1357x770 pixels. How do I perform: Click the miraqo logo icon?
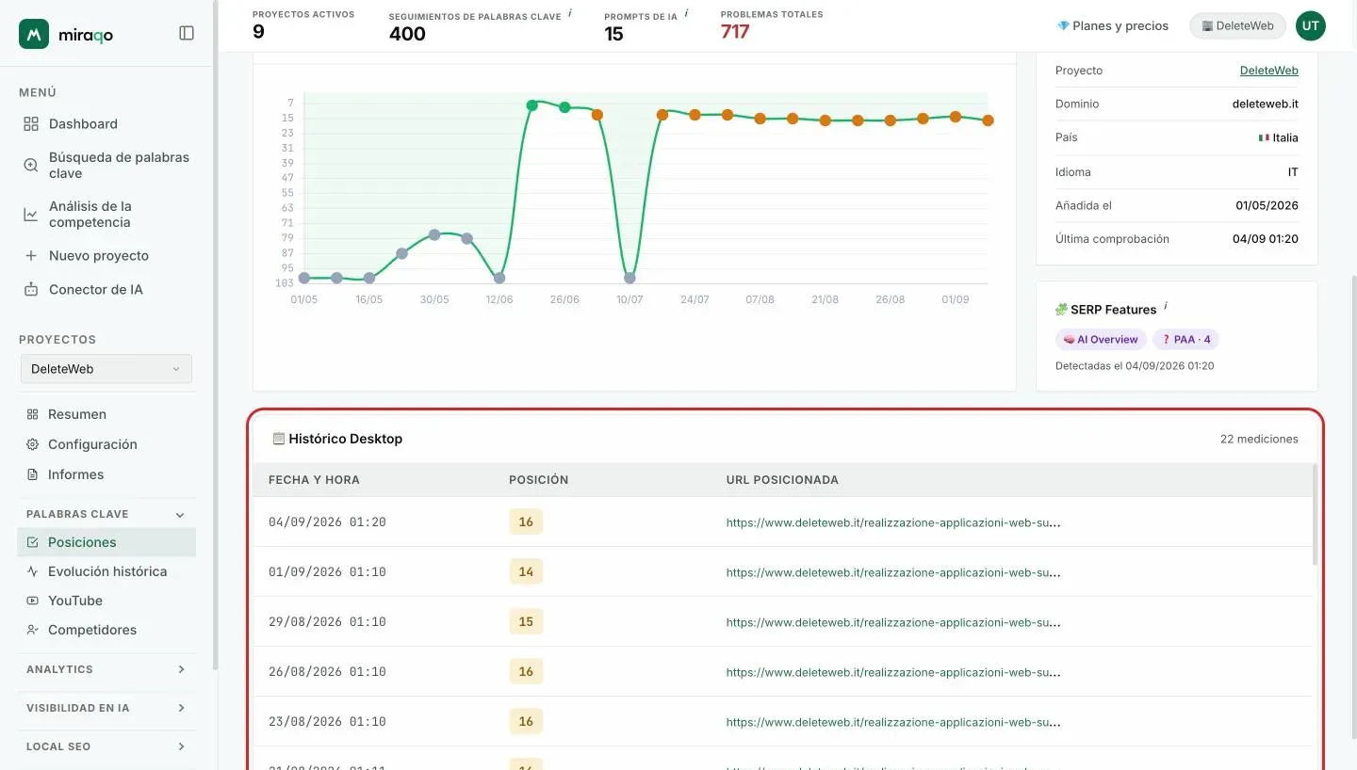coord(34,34)
